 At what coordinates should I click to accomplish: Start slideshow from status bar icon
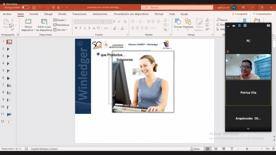tap(232, 149)
